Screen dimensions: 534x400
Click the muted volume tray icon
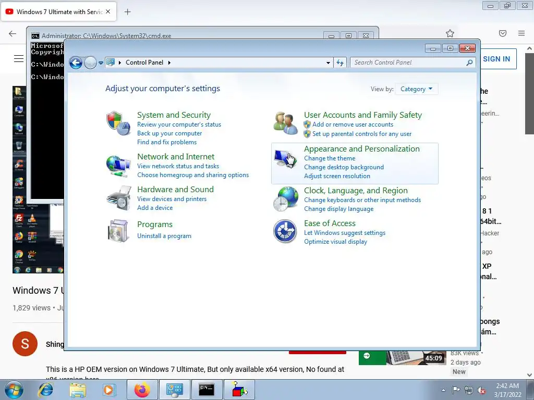tap(481, 390)
